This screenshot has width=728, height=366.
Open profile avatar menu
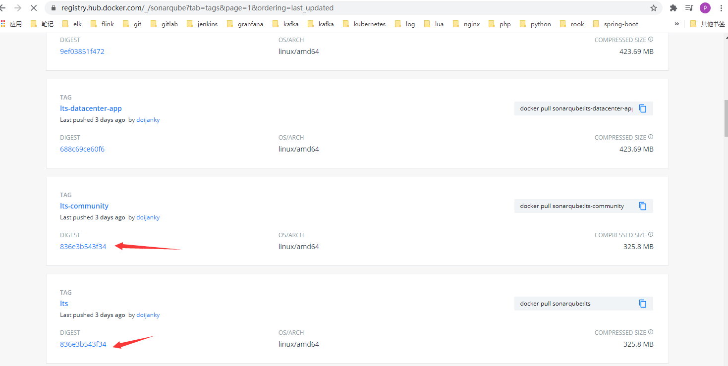[x=705, y=8]
